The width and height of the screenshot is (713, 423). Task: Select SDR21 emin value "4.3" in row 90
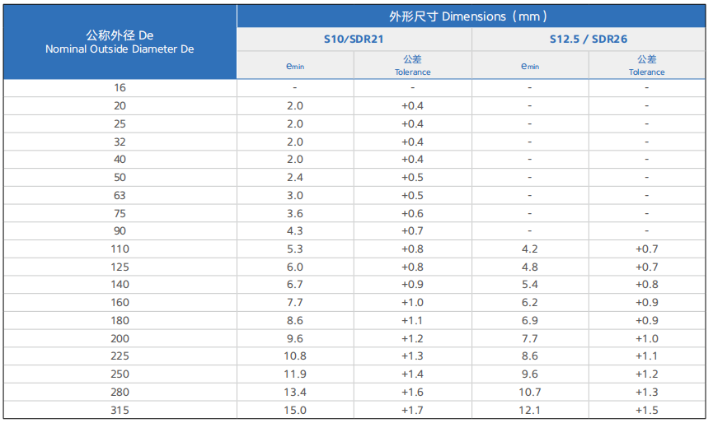(x=295, y=231)
